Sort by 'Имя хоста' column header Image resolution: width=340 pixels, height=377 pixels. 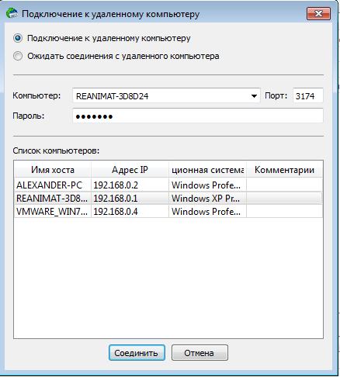53,170
